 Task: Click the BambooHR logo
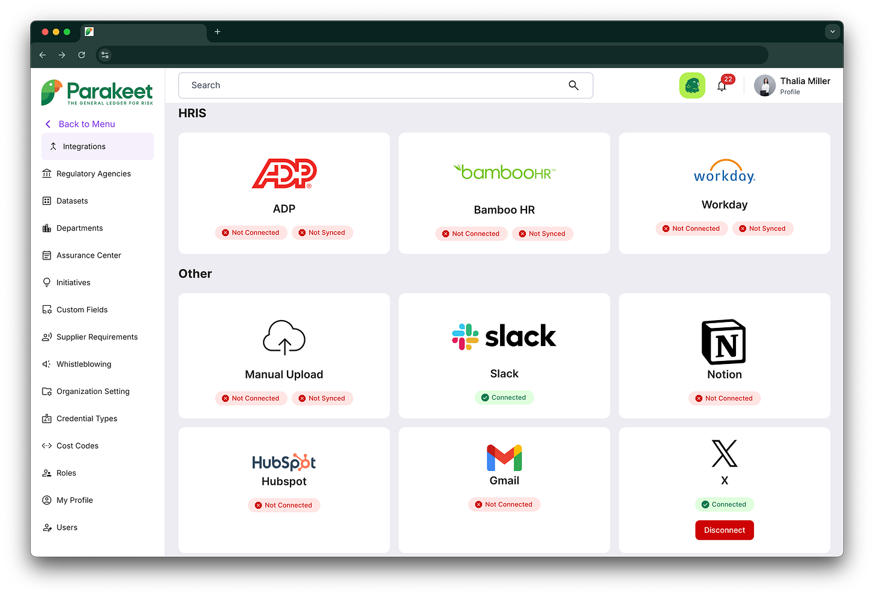[x=504, y=172]
